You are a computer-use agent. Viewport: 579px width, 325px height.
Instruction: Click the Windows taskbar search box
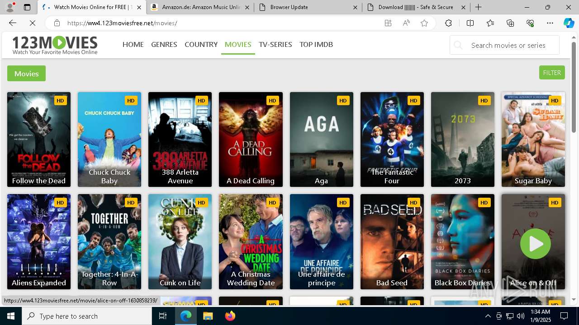tap(87, 316)
